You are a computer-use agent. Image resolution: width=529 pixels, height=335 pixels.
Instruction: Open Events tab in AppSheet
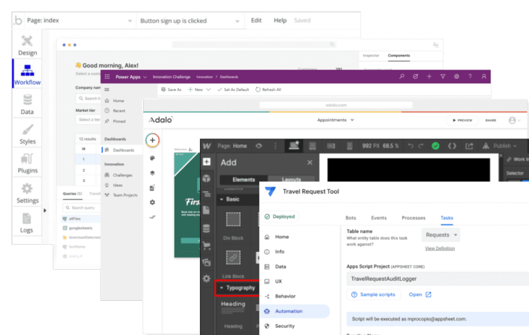pyautogui.click(x=379, y=218)
